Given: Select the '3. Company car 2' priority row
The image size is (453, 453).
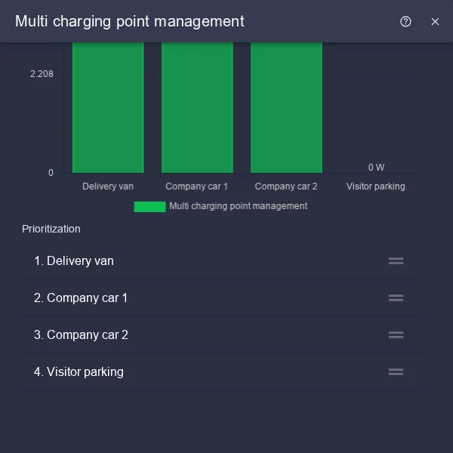Looking at the screenshot, I should click(x=221, y=334).
